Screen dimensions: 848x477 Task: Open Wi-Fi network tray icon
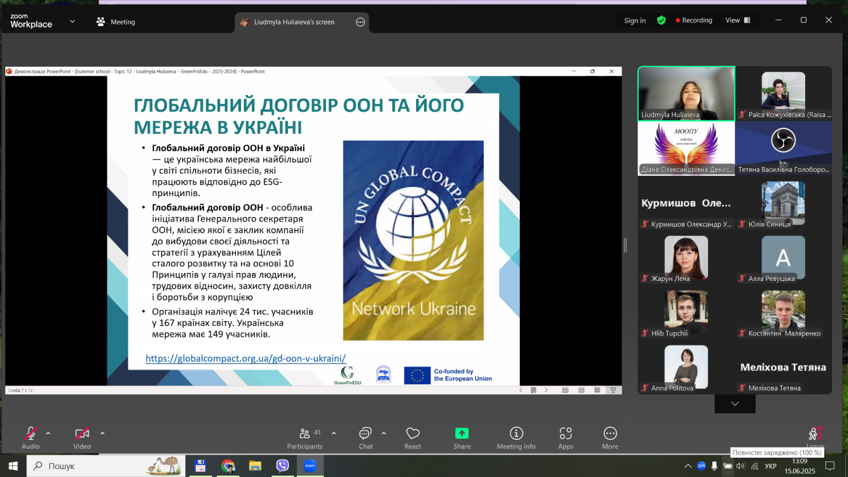pyautogui.click(x=755, y=466)
